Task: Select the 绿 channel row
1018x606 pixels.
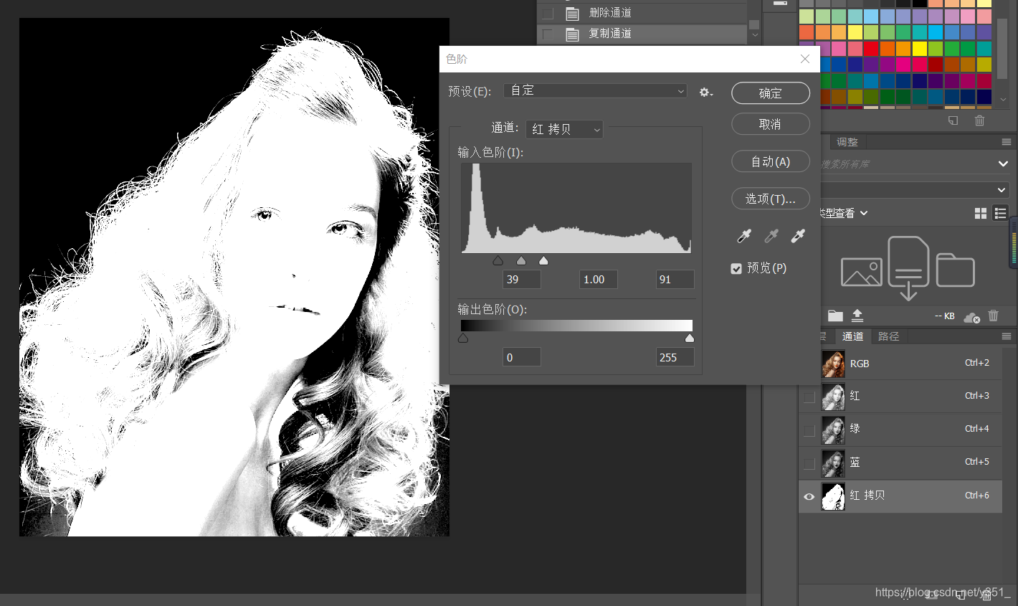Action: (x=900, y=430)
